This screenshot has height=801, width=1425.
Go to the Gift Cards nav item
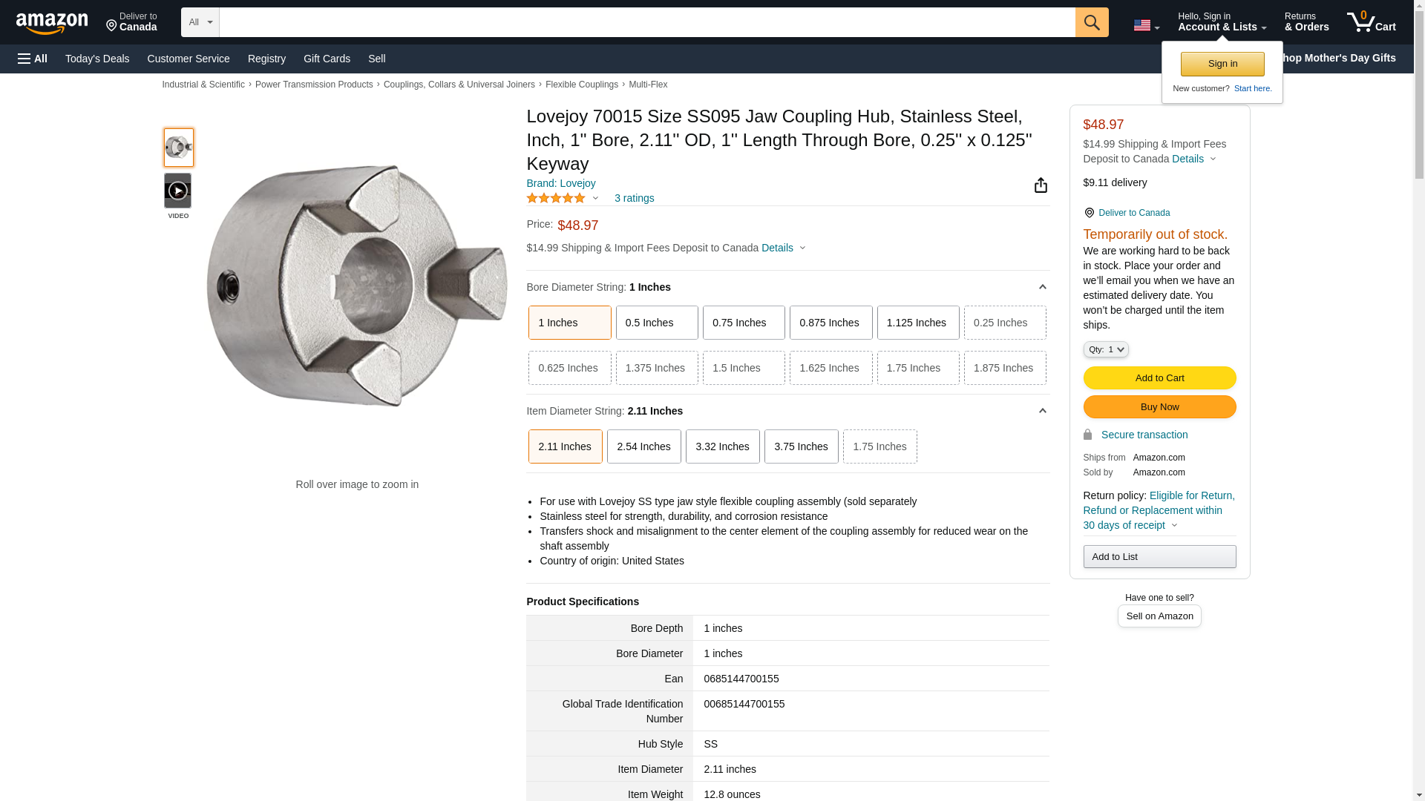pos(327,59)
